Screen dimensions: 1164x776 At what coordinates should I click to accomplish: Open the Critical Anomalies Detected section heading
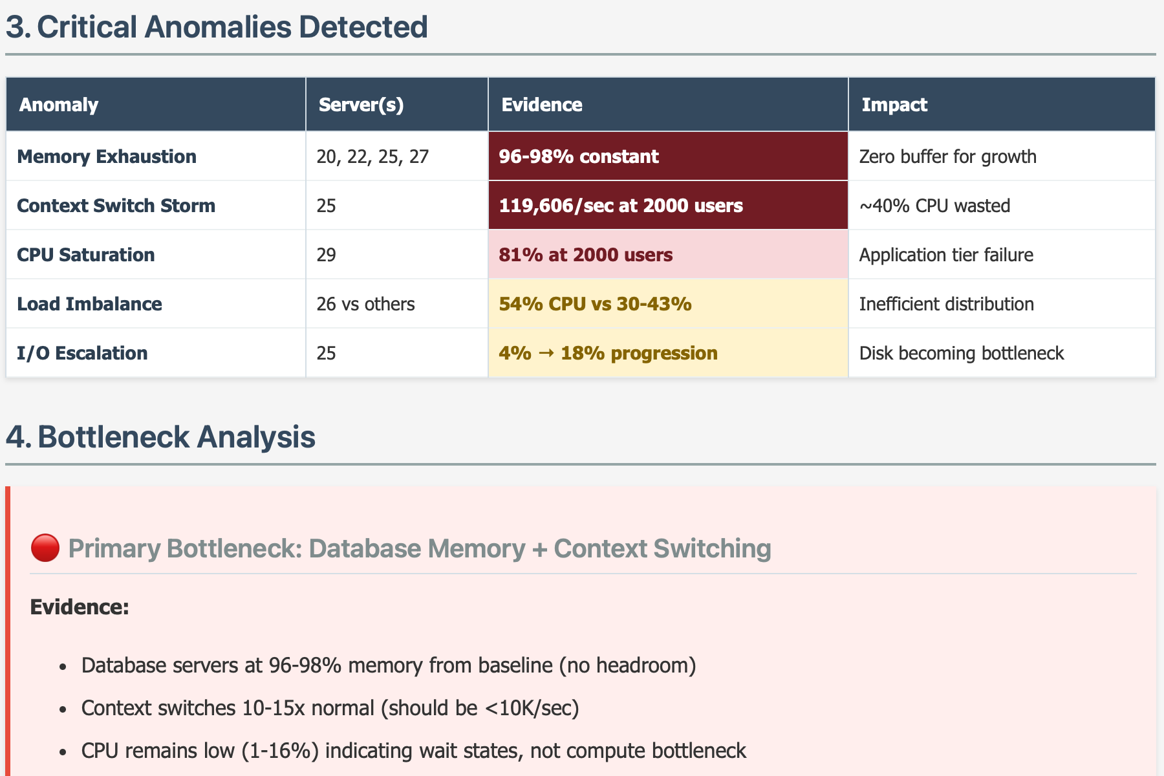pos(217,27)
